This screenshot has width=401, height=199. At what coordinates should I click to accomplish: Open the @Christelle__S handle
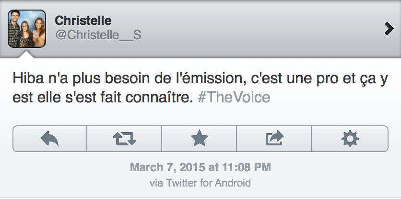coord(98,36)
